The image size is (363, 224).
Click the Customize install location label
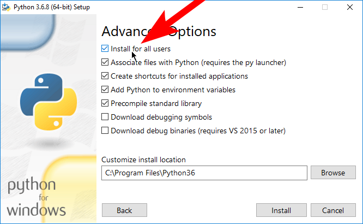(143, 160)
